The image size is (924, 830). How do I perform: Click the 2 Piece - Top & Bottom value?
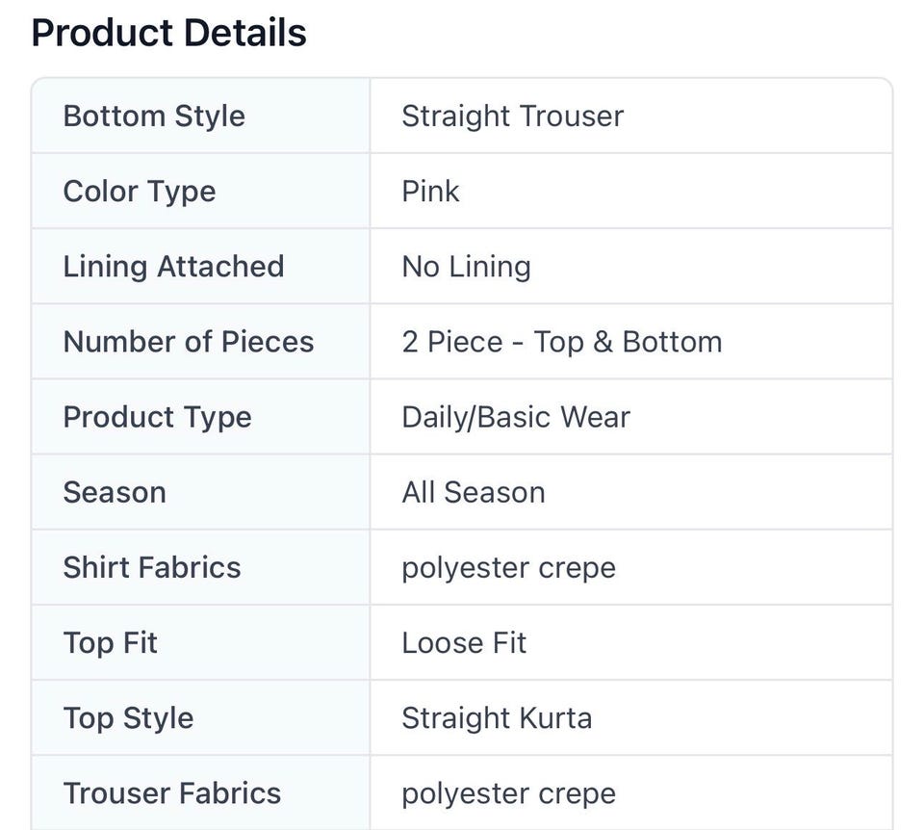[x=561, y=342]
